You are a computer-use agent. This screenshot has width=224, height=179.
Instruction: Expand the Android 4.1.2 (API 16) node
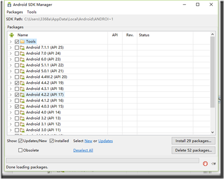[11, 101]
